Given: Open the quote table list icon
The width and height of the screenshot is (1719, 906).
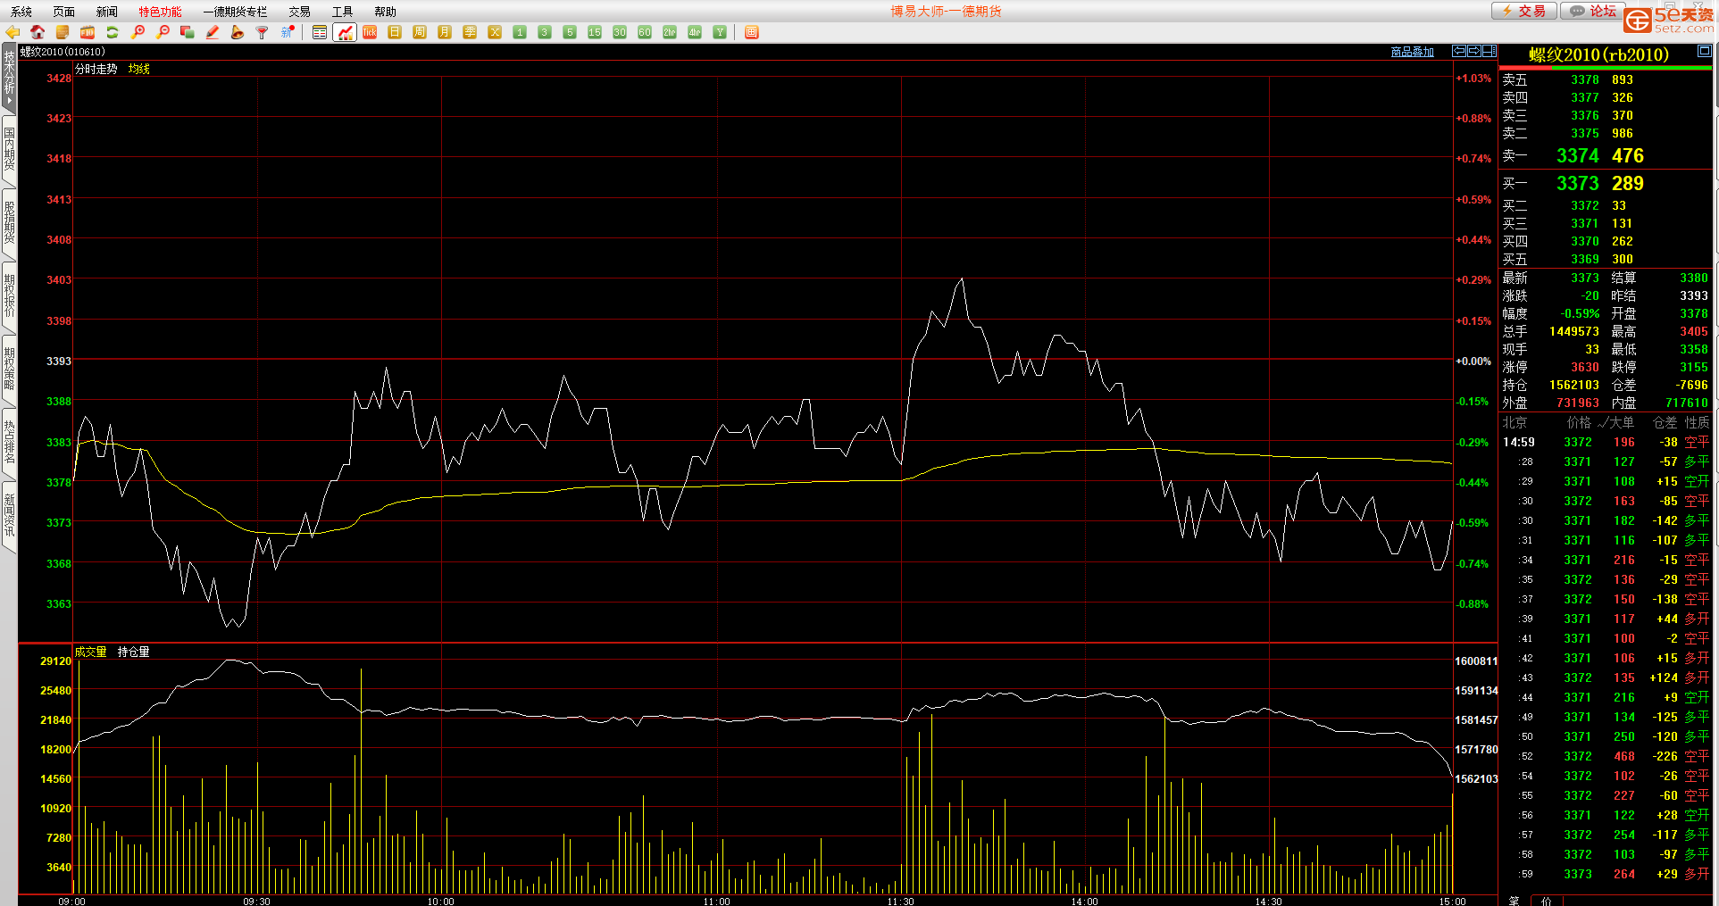Looking at the screenshot, I should [x=320, y=32].
